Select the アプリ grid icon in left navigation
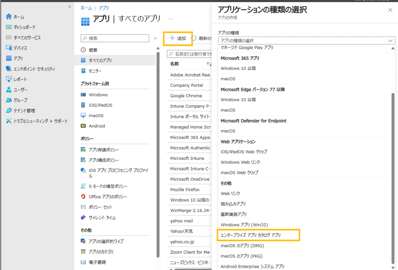 pos(9,58)
